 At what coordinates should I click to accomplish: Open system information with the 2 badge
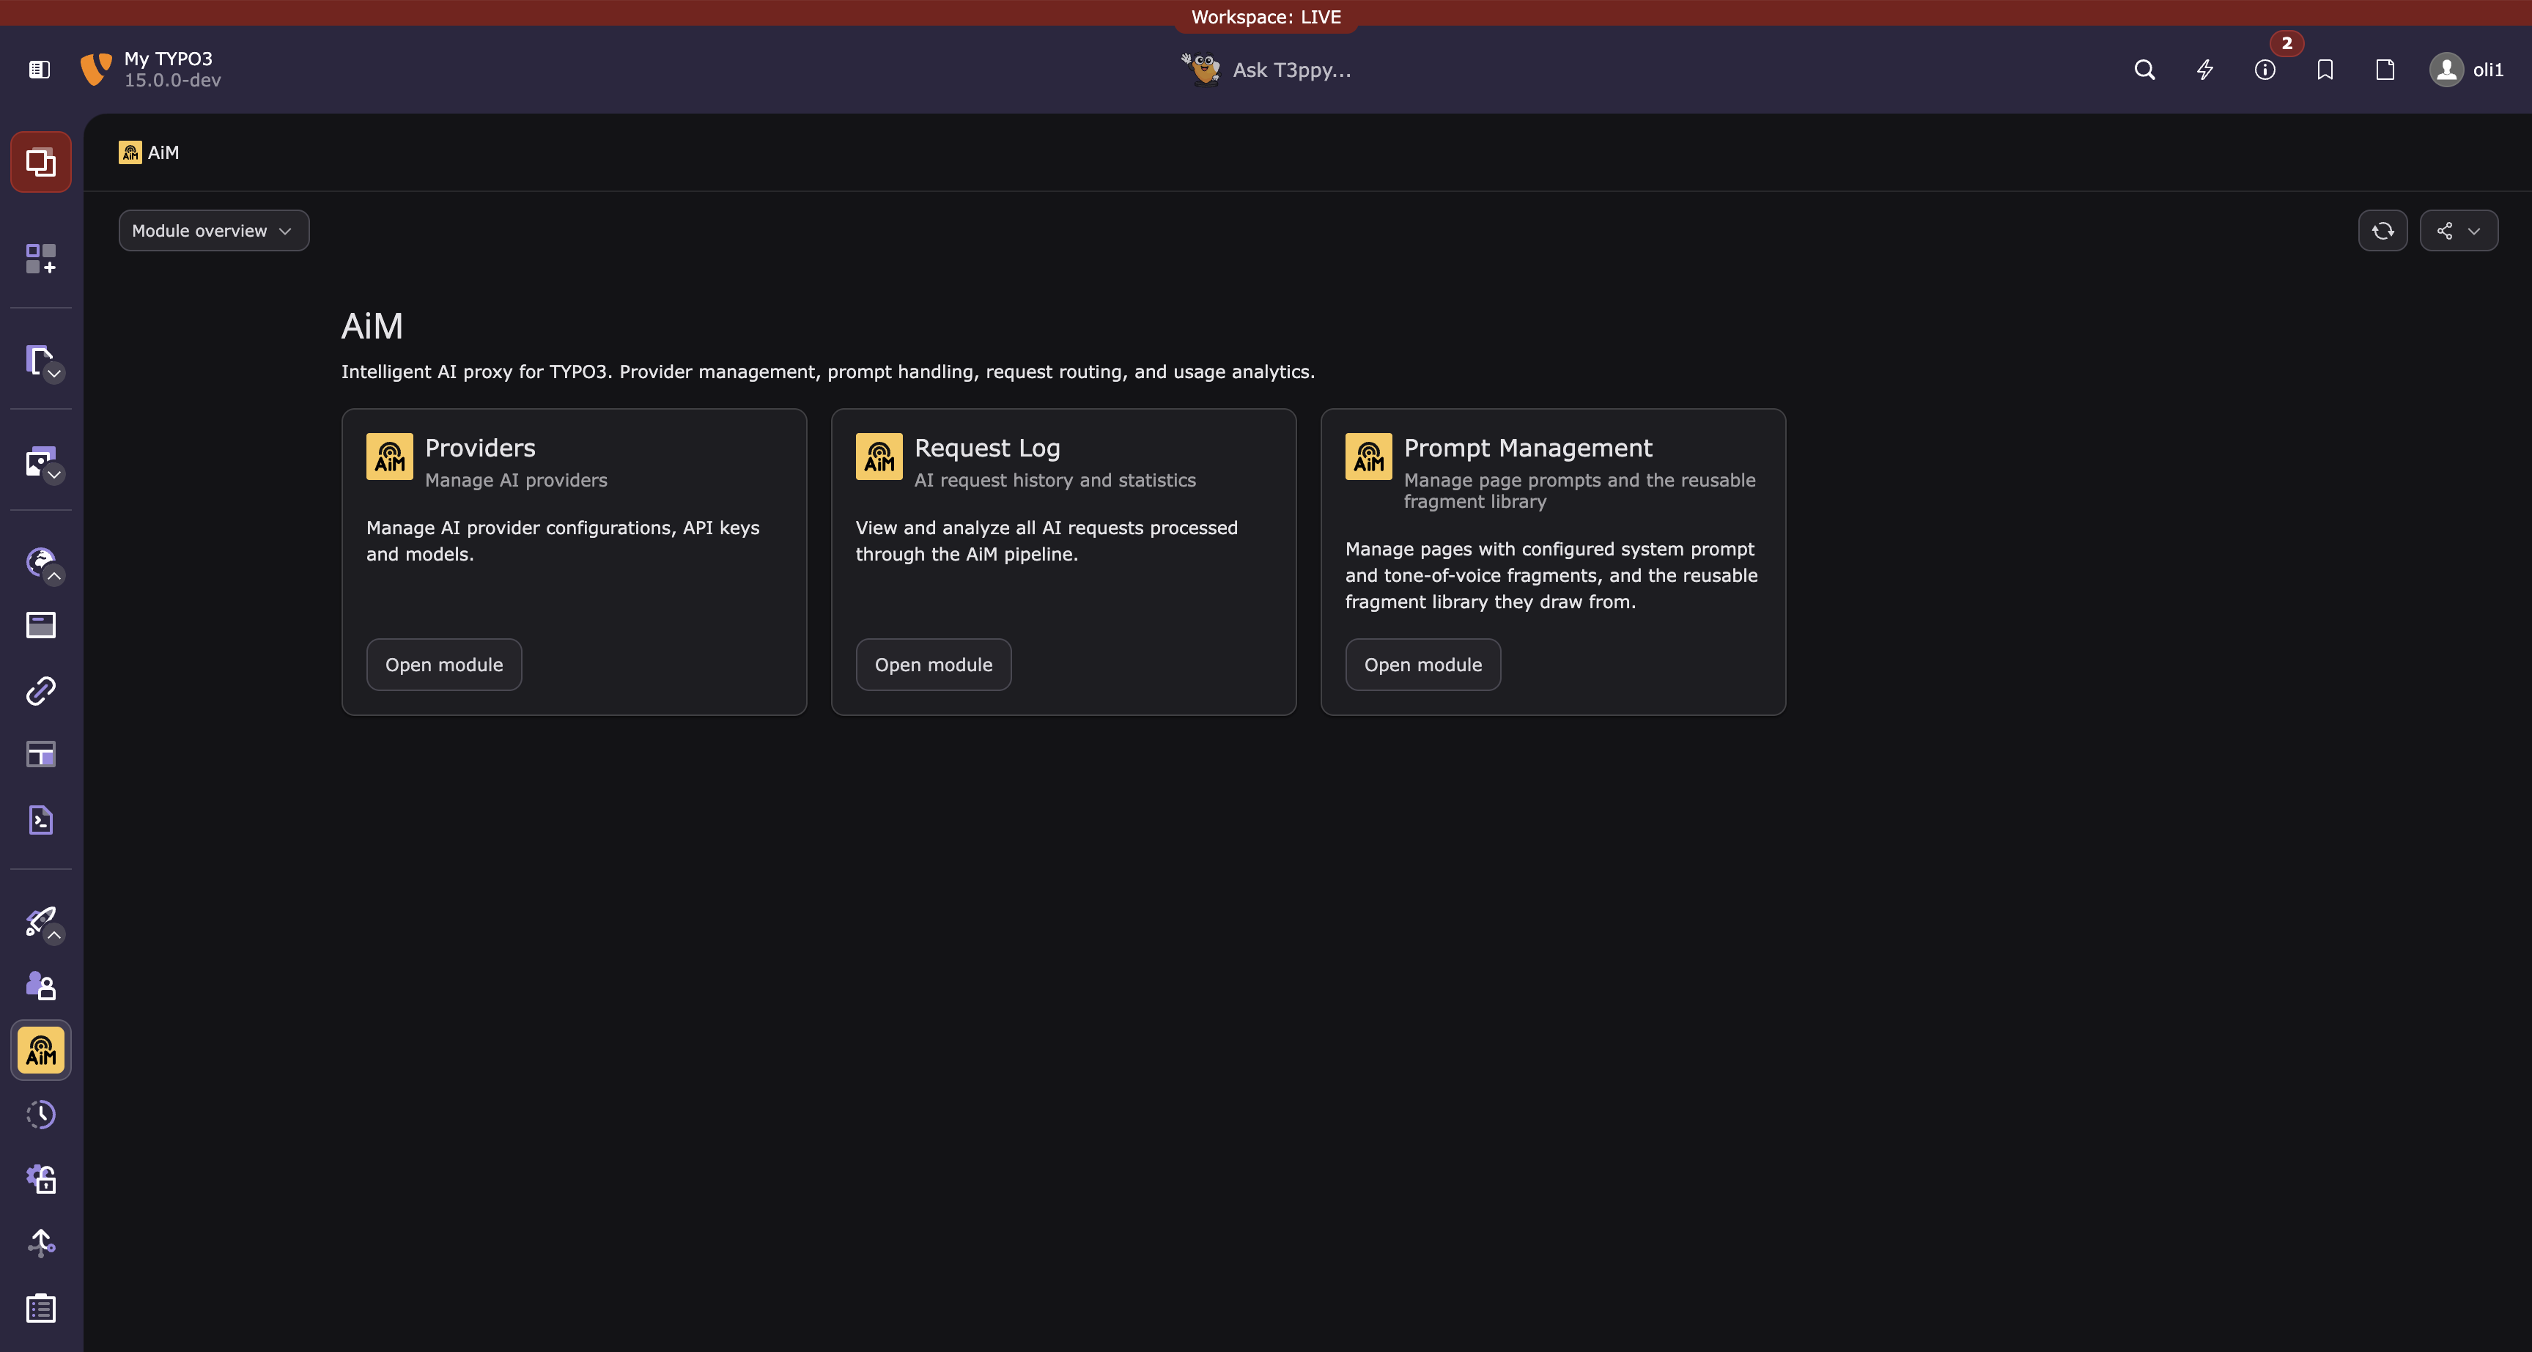point(2265,70)
